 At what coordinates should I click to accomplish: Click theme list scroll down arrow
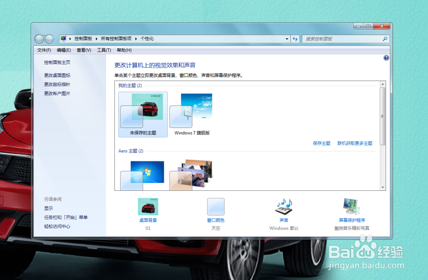pyautogui.click(x=383, y=187)
